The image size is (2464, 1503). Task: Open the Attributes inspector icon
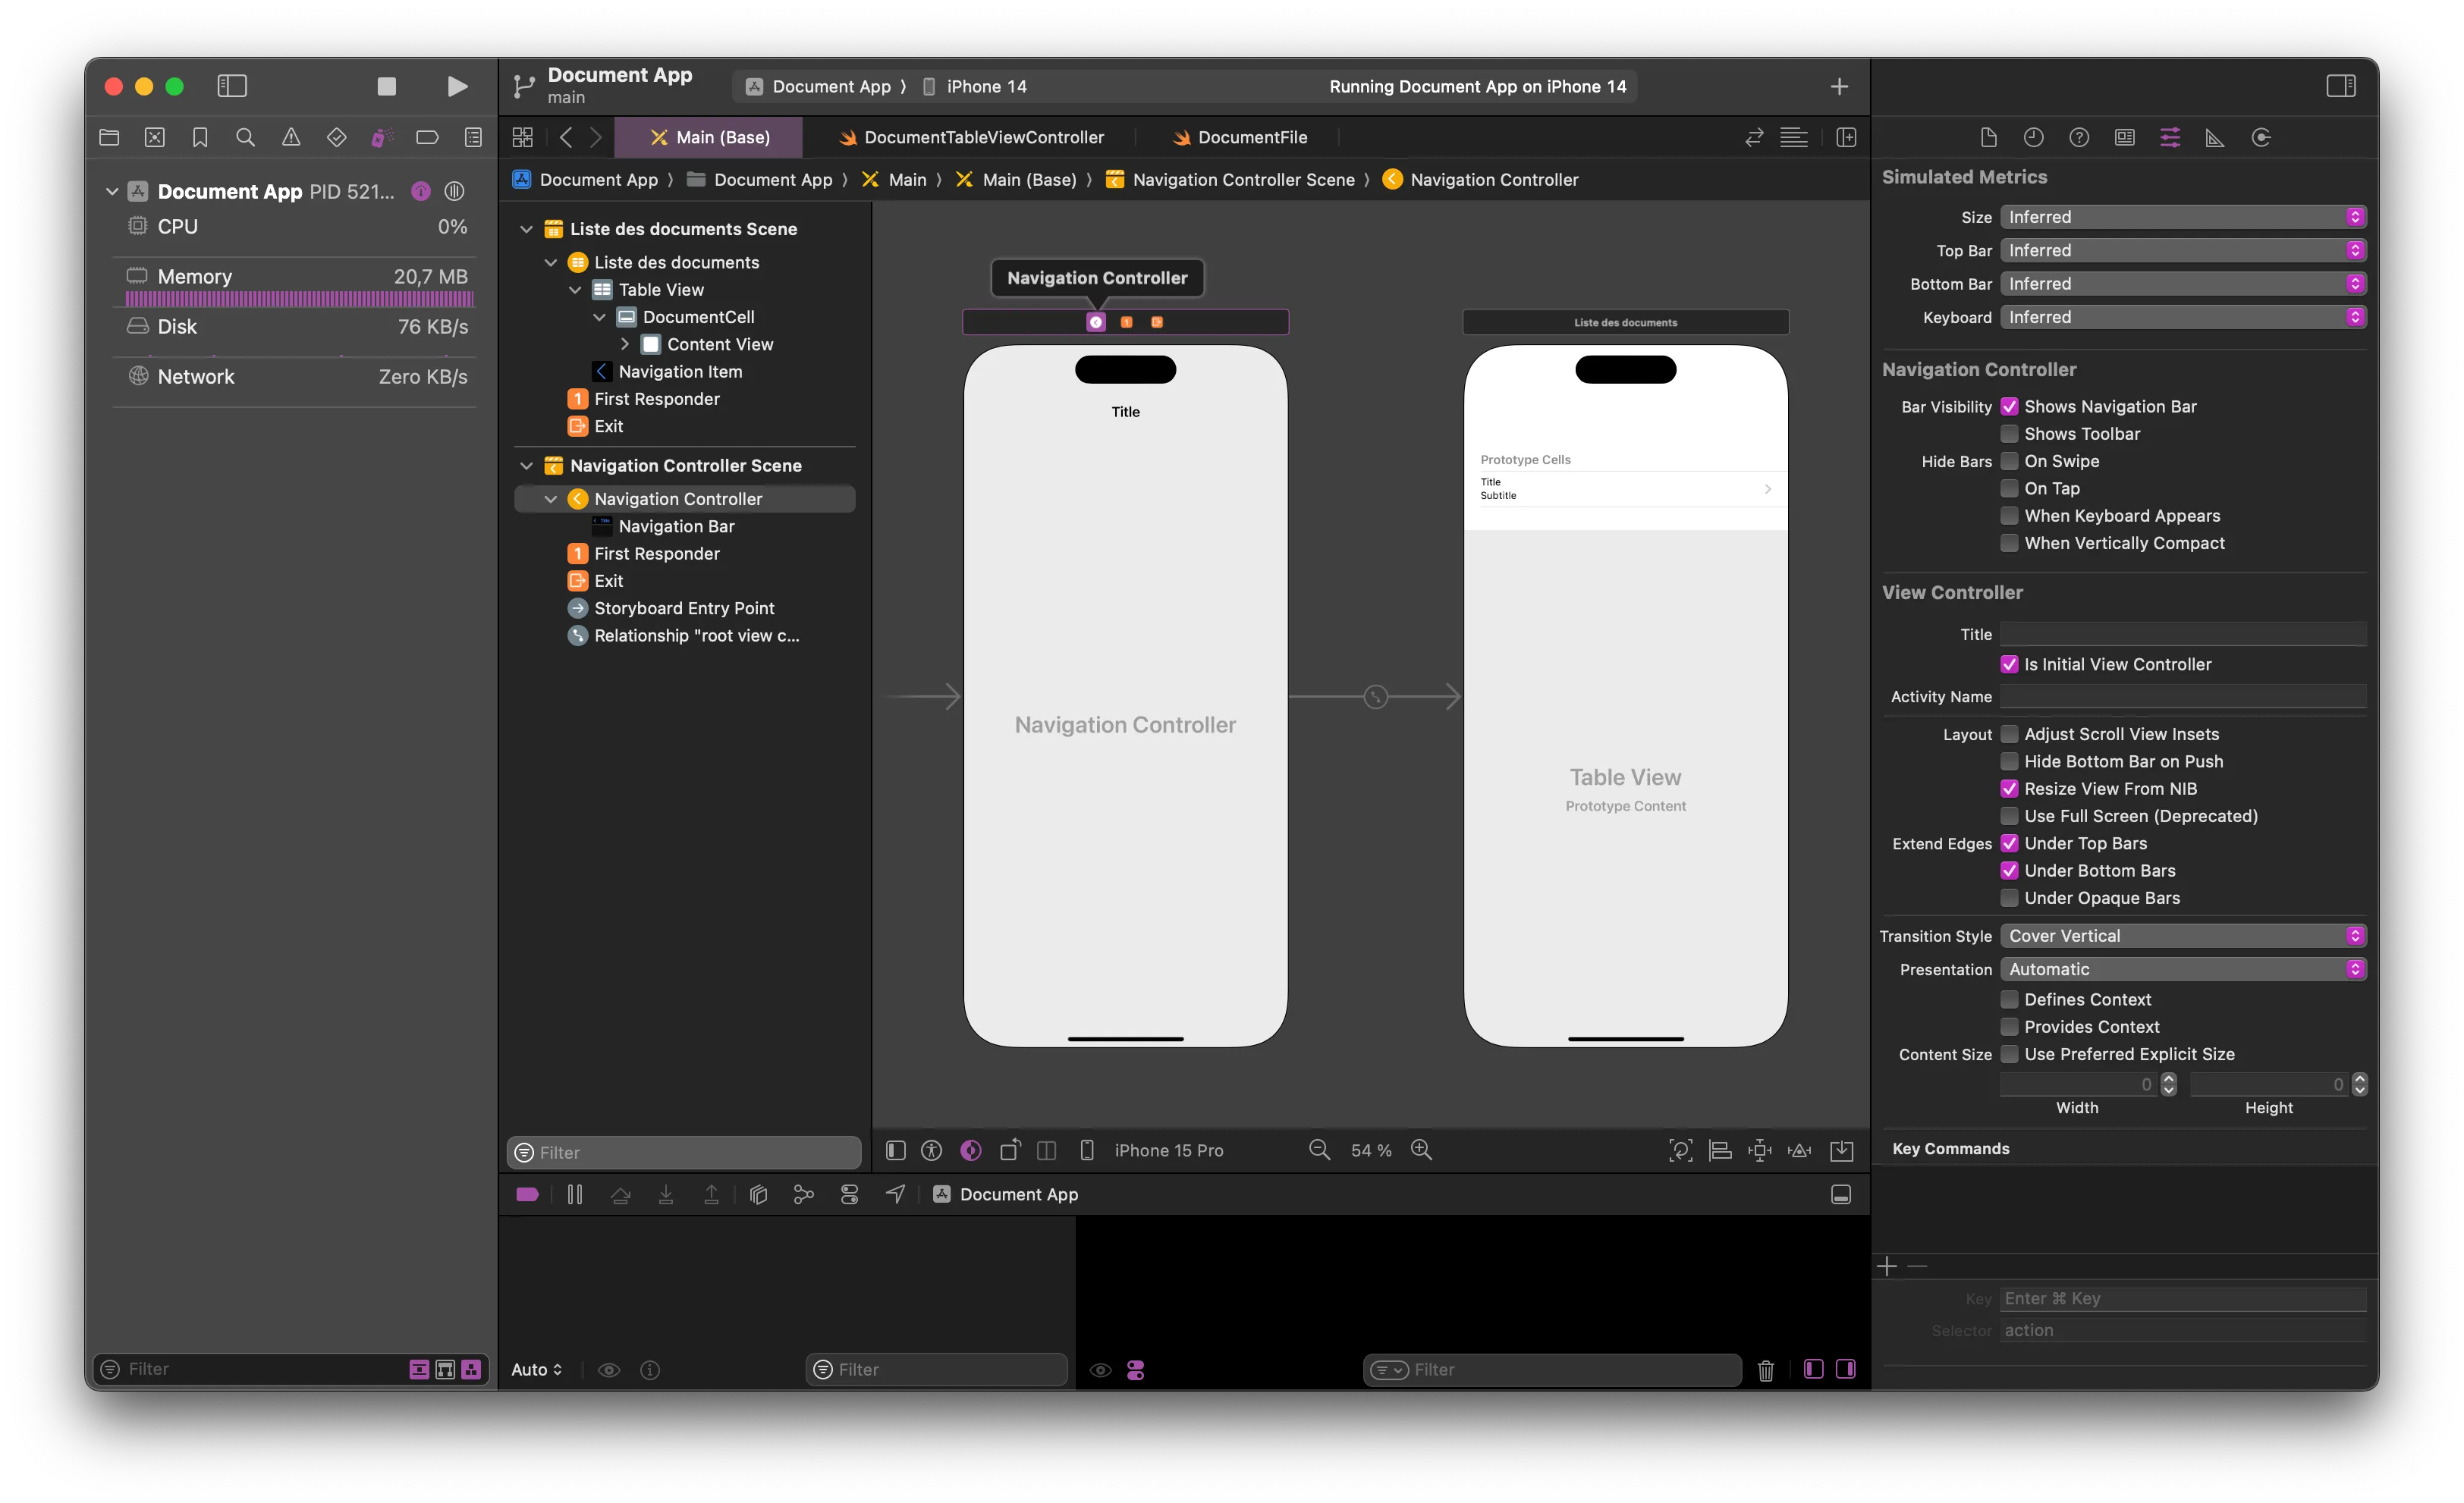pos(2169,138)
